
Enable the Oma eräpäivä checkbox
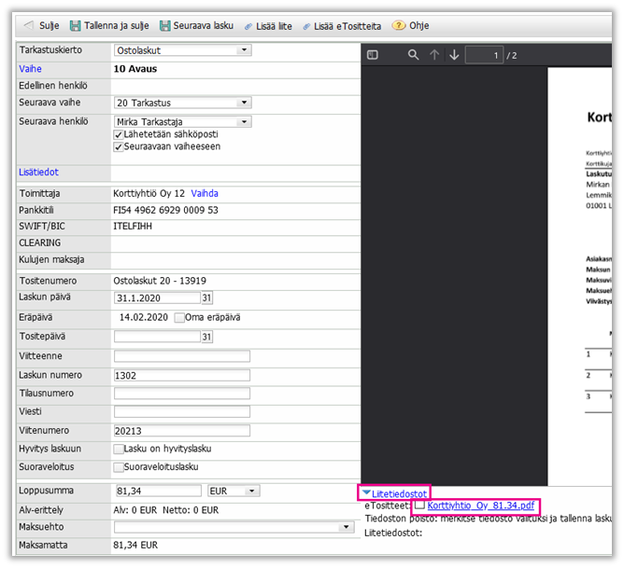coord(179,318)
